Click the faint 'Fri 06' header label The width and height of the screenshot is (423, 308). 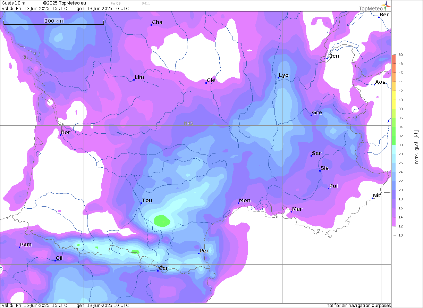coord(116,3)
